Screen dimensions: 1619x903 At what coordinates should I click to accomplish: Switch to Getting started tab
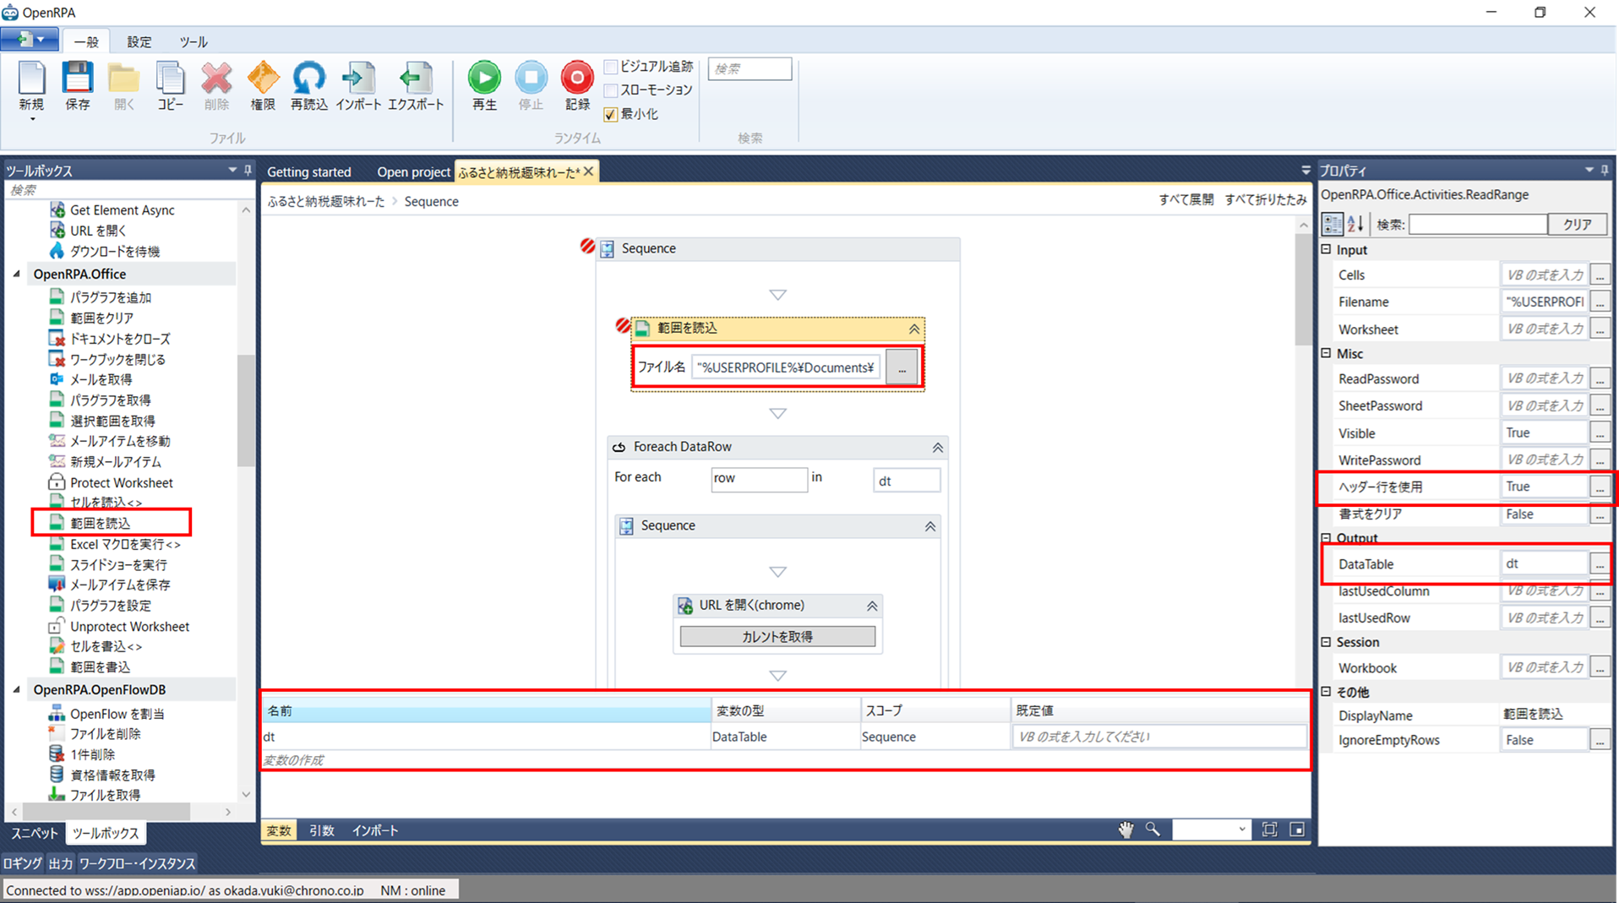pyautogui.click(x=309, y=171)
